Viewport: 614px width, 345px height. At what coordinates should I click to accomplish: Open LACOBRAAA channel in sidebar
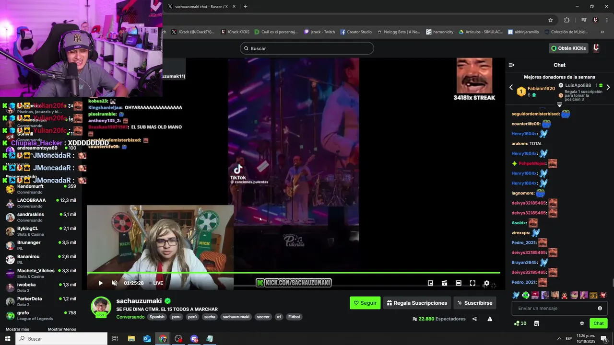point(41,203)
